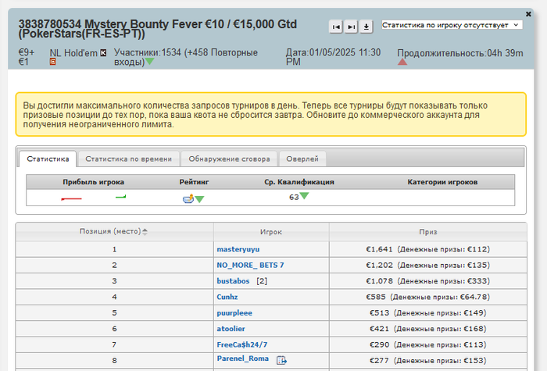Download the tournament results
The width and height of the screenshot is (547, 371).
point(366,27)
